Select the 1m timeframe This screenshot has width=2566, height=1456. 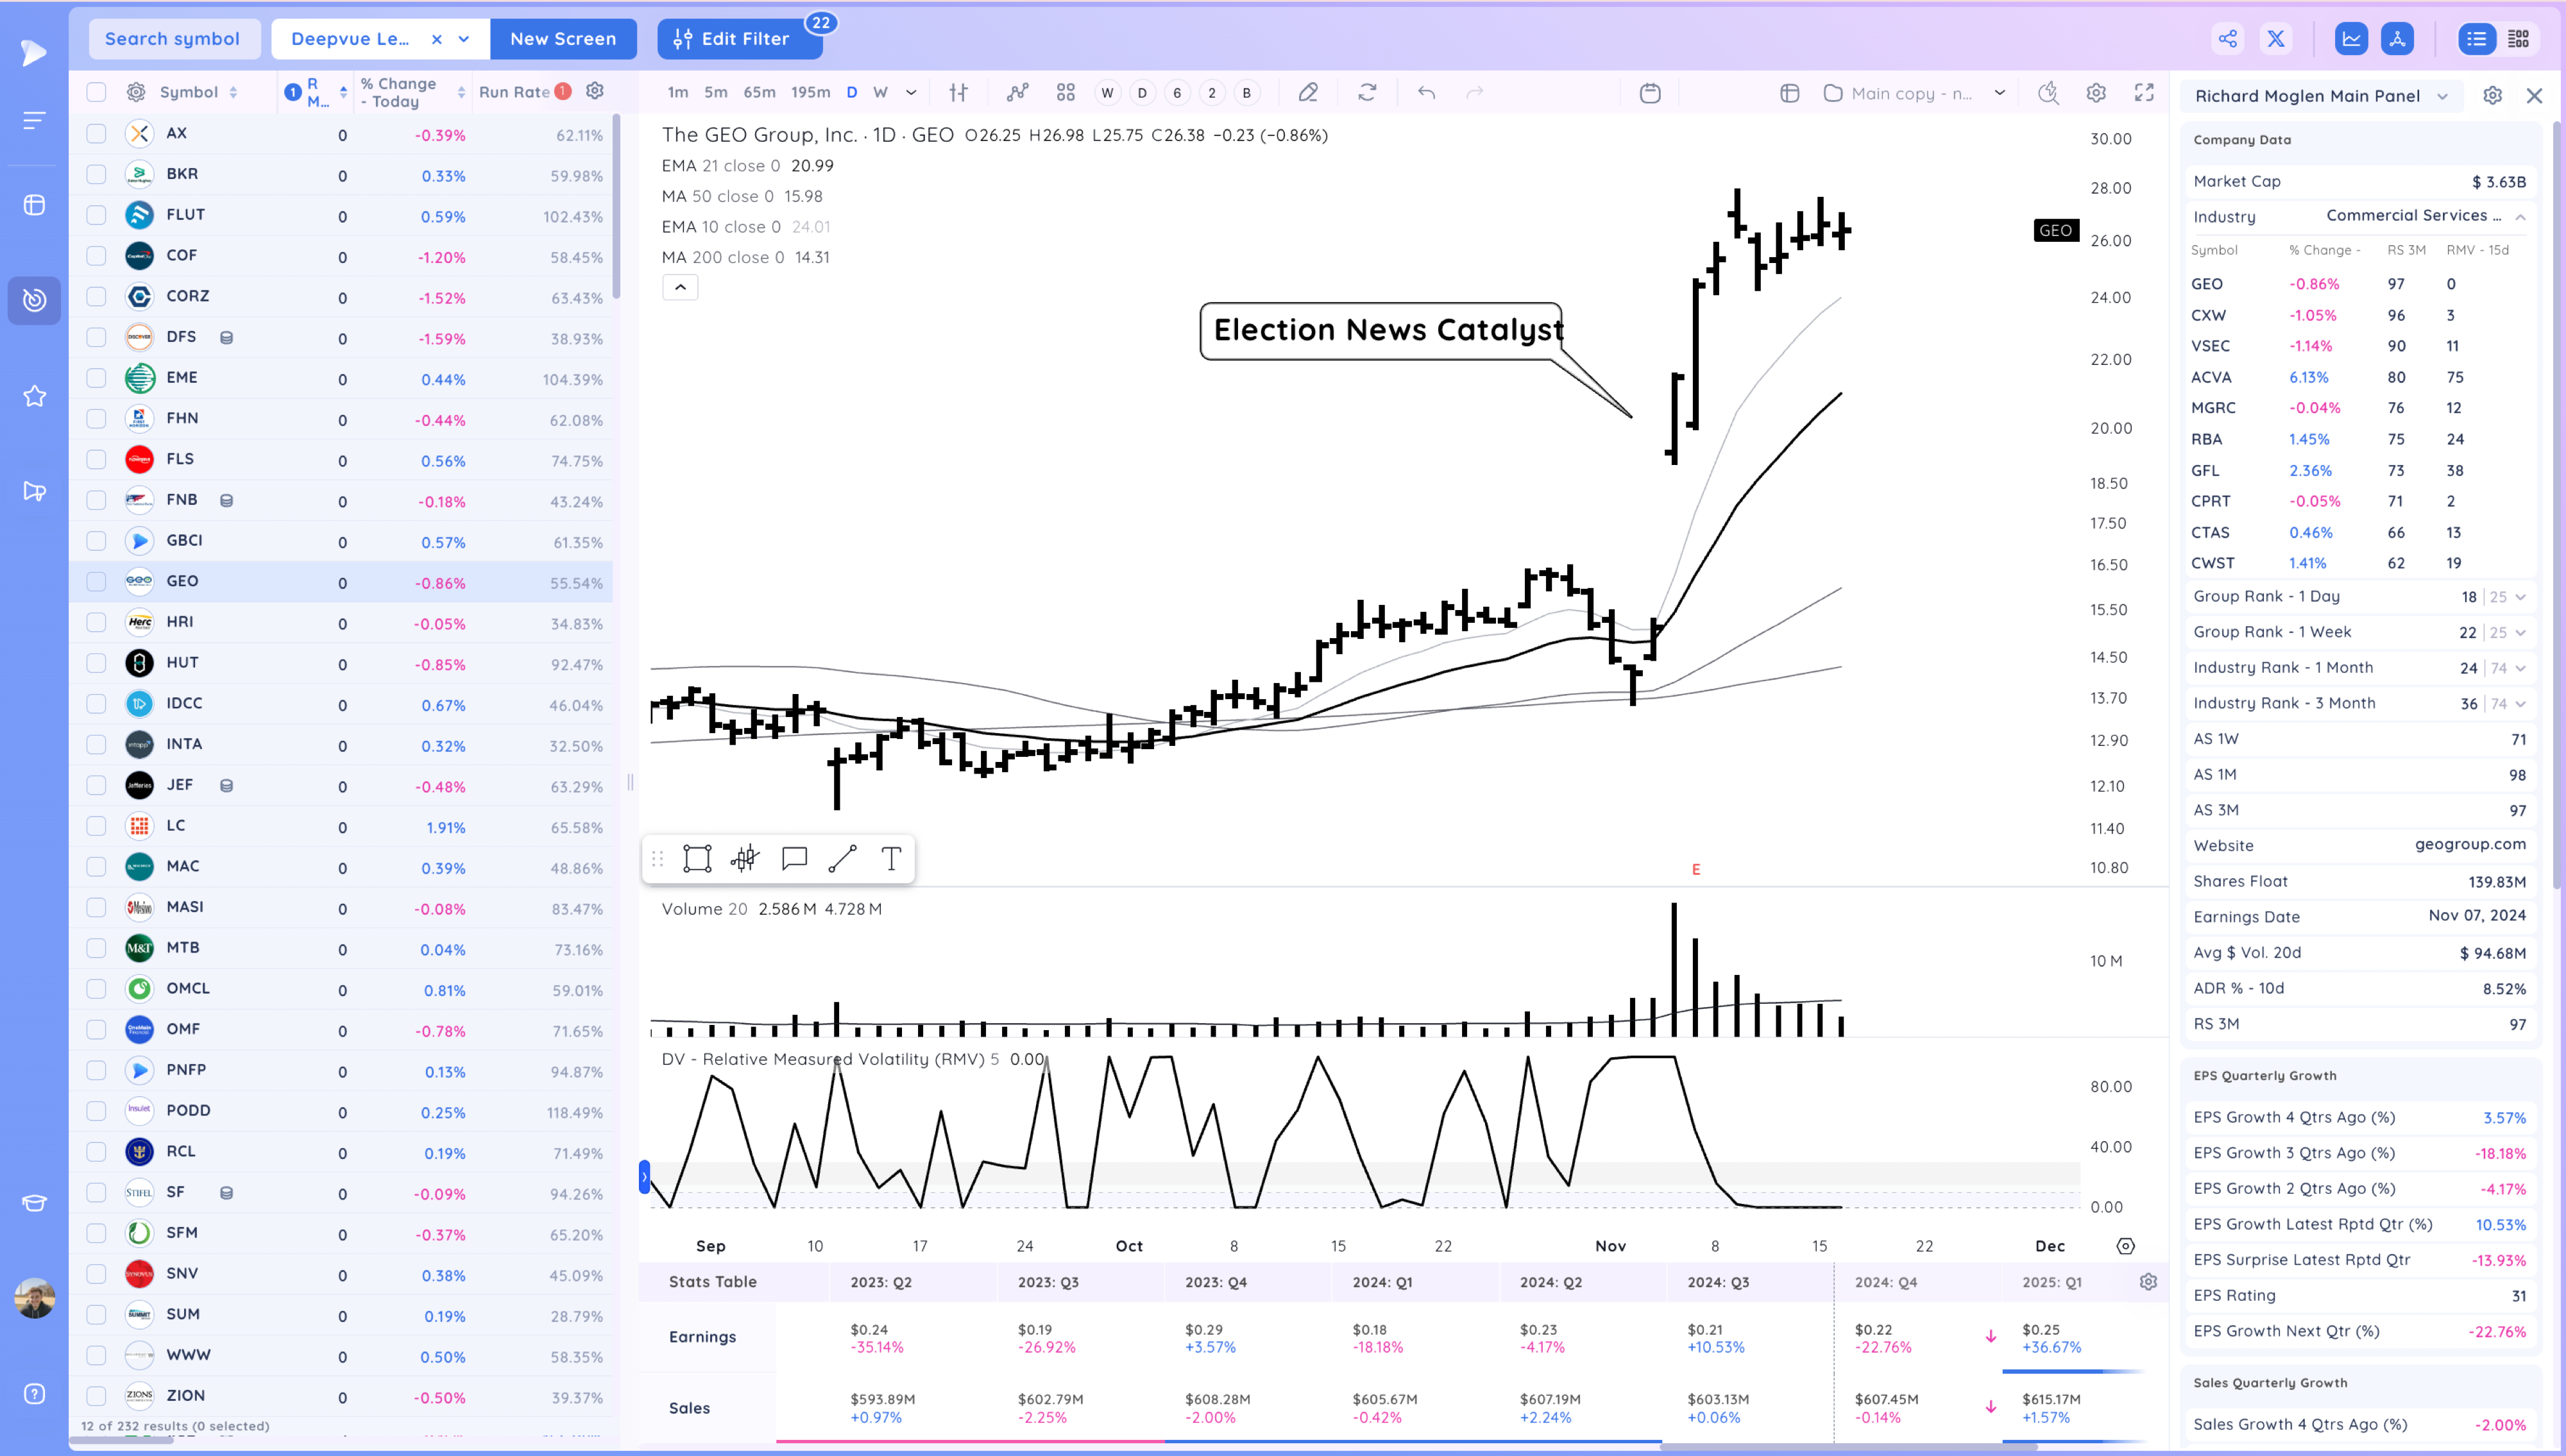(x=678, y=92)
